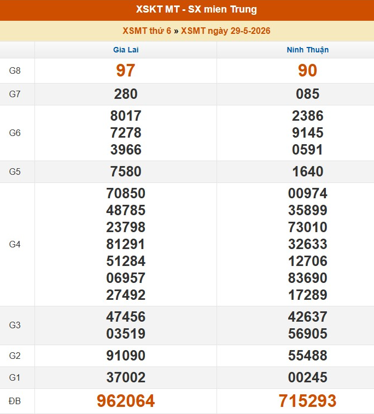Click G6 number 8017

[x=126, y=116]
